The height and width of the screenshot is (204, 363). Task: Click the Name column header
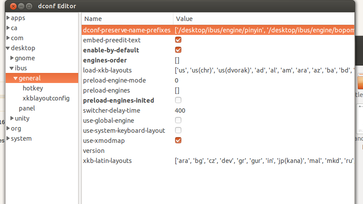coord(127,19)
